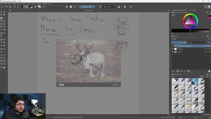Select the Transform tool
Viewport: 211px width, 119px height.
click(x=1, y=33)
